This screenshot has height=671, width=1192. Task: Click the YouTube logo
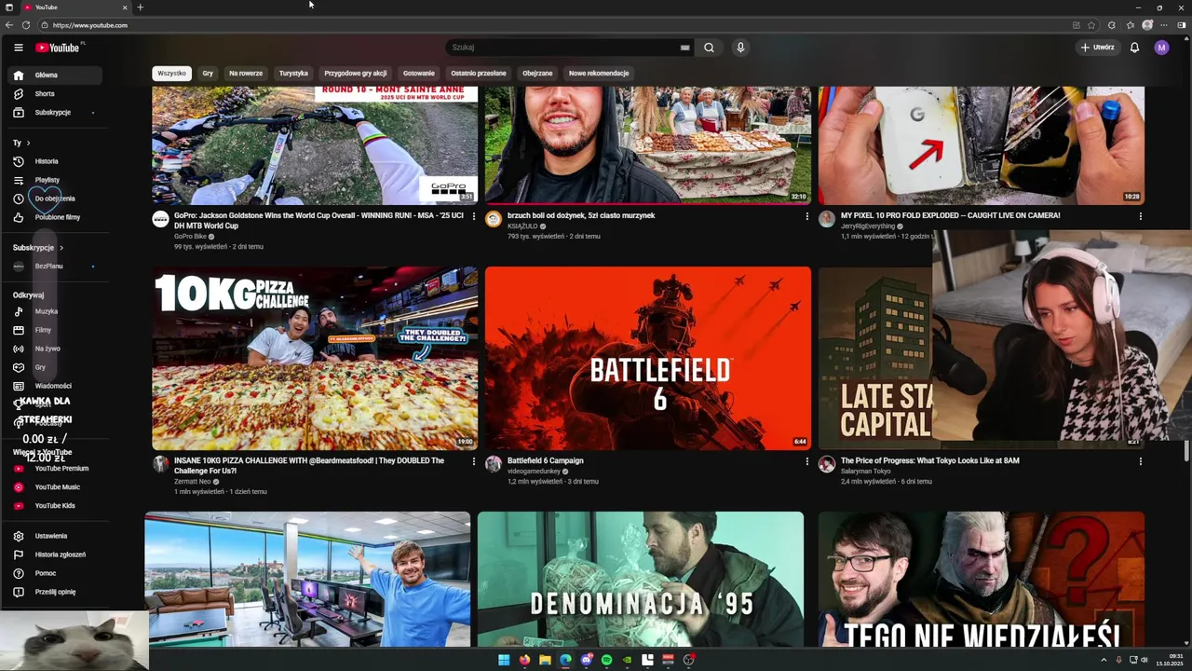(x=58, y=48)
